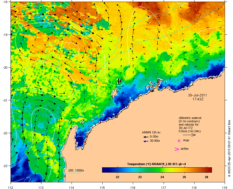
Task: Click the temperature colorbar near 26
Action: (x=206, y=170)
